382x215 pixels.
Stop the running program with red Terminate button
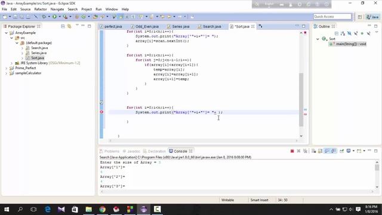(x=292, y=151)
